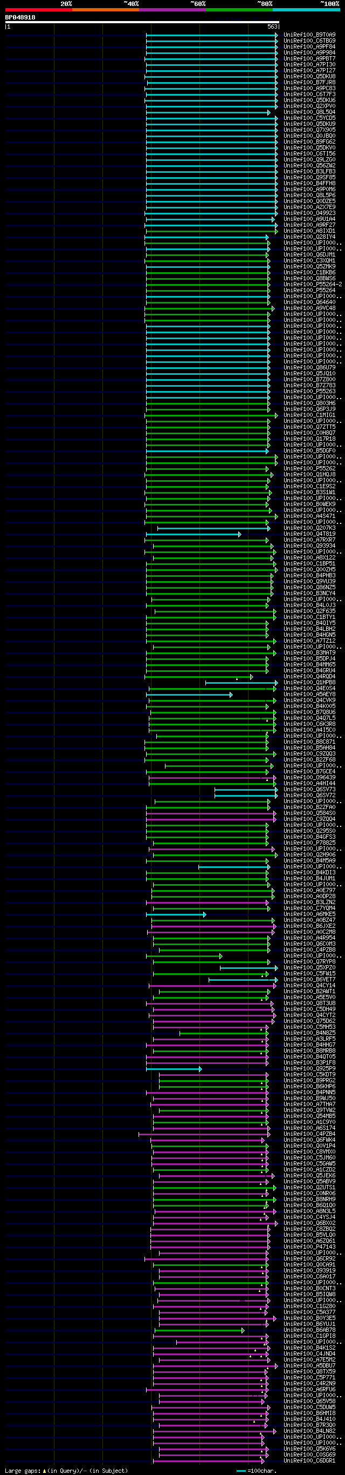Click hit label UniRef100_P55263

pyautogui.click(x=309, y=391)
